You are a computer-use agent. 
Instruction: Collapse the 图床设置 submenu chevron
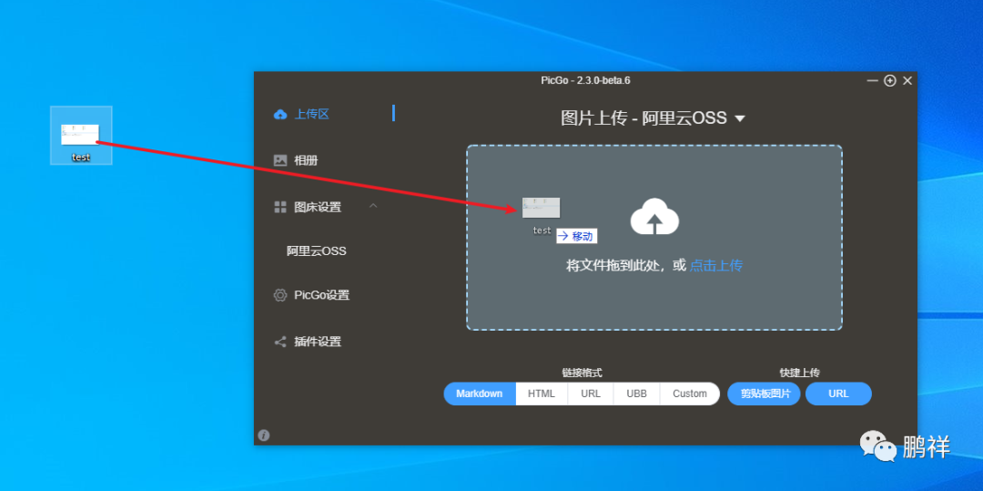[x=373, y=206]
